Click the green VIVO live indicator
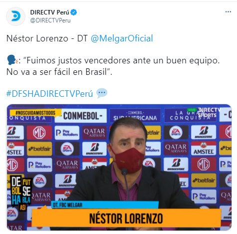The width and height of the screenshot is (237, 234). (x=192, y=110)
